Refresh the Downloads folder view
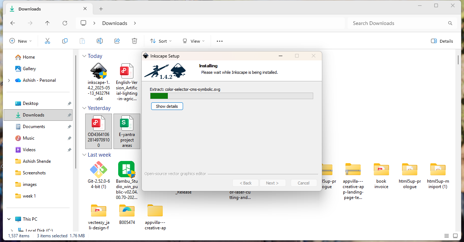Screen dimensions: 464x242 [65, 23]
